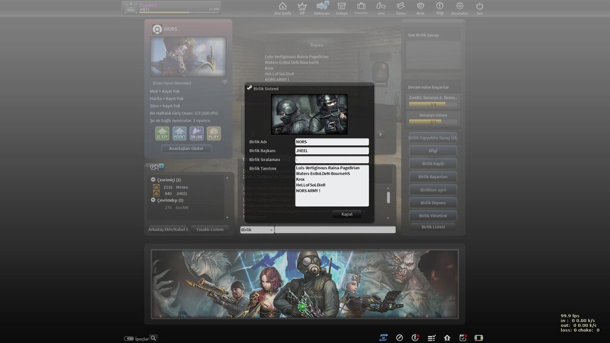Click the blue swap arrows bottom icon
The image size is (610, 343).
(383, 338)
